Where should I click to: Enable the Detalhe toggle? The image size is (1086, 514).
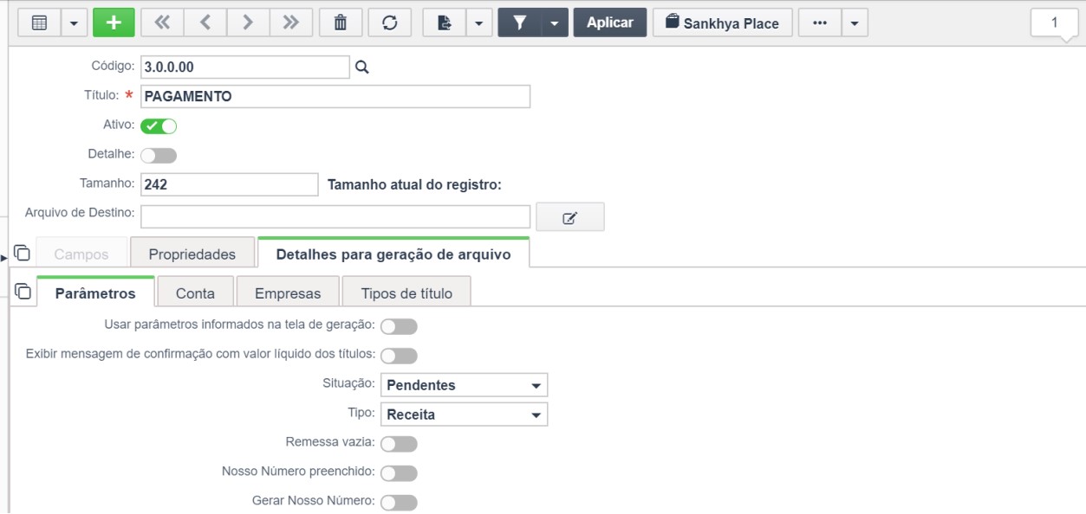click(159, 155)
